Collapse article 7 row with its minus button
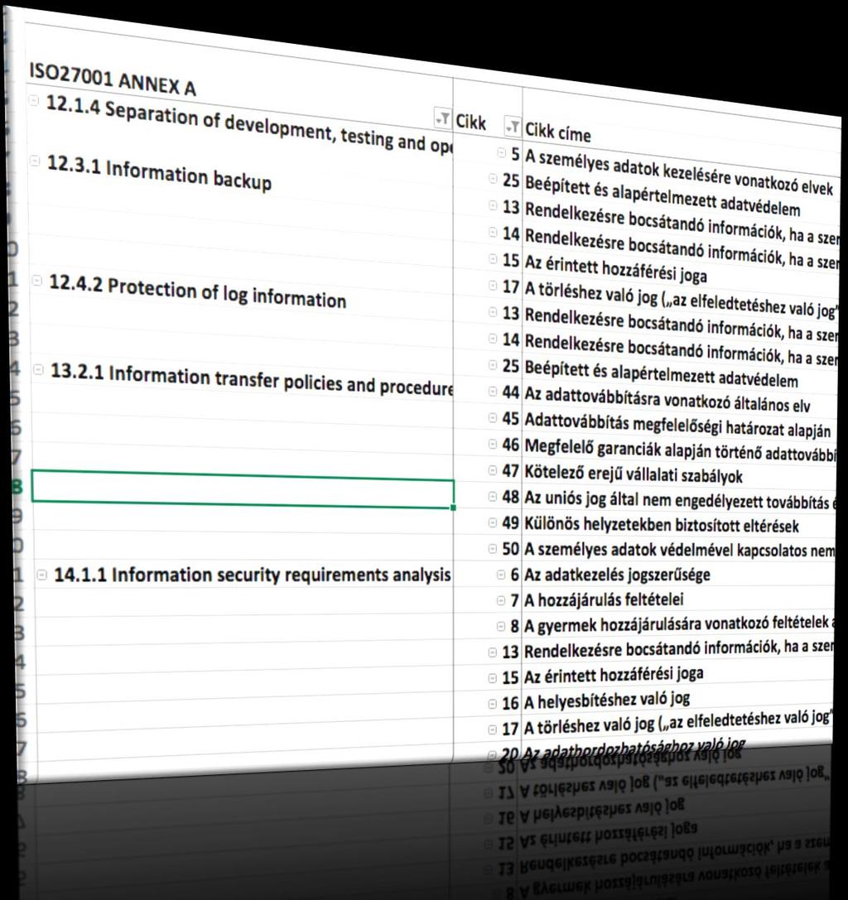Screen dimensions: 848x900 (501, 600)
